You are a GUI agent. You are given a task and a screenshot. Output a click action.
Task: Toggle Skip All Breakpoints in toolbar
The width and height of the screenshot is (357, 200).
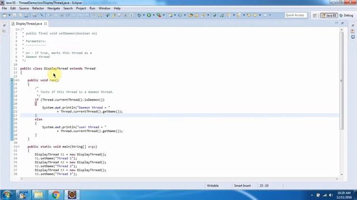click(x=42, y=15)
